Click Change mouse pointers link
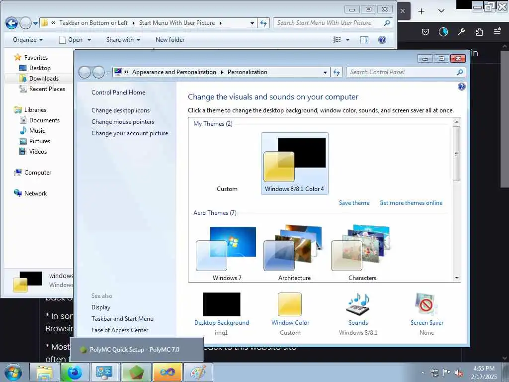Viewport: 509px width, 382px height. coord(123,121)
